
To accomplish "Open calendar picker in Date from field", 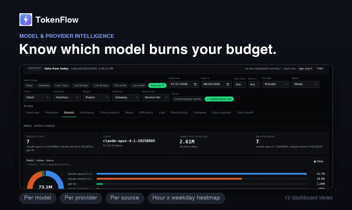I will (195, 84).
